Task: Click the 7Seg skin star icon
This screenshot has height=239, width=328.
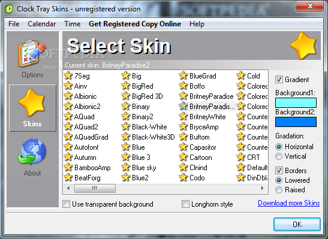Action: tap(68, 75)
